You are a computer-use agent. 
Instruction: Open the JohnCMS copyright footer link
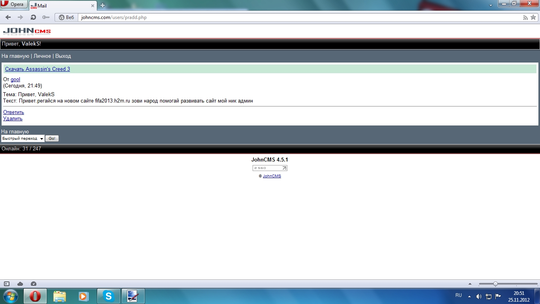tap(272, 176)
